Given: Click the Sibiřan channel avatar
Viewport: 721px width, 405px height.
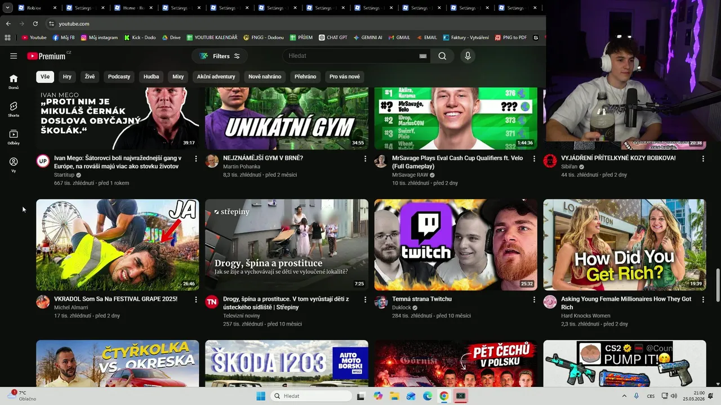Looking at the screenshot, I should pos(550,161).
